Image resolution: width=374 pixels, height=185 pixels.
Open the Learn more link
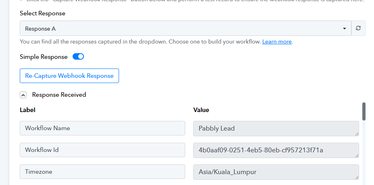point(277,42)
